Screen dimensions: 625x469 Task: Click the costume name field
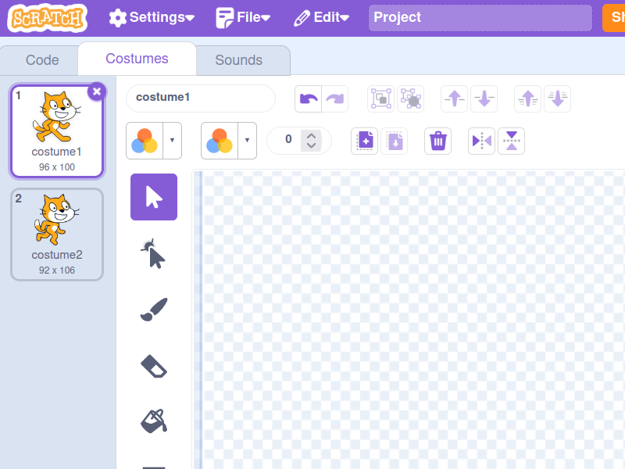[201, 98]
